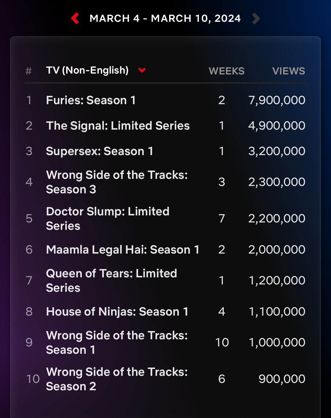This screenshot has height=418, width=331.
Task: Click the red chevron beside TV (Non-English)
Action: [142, 70]
